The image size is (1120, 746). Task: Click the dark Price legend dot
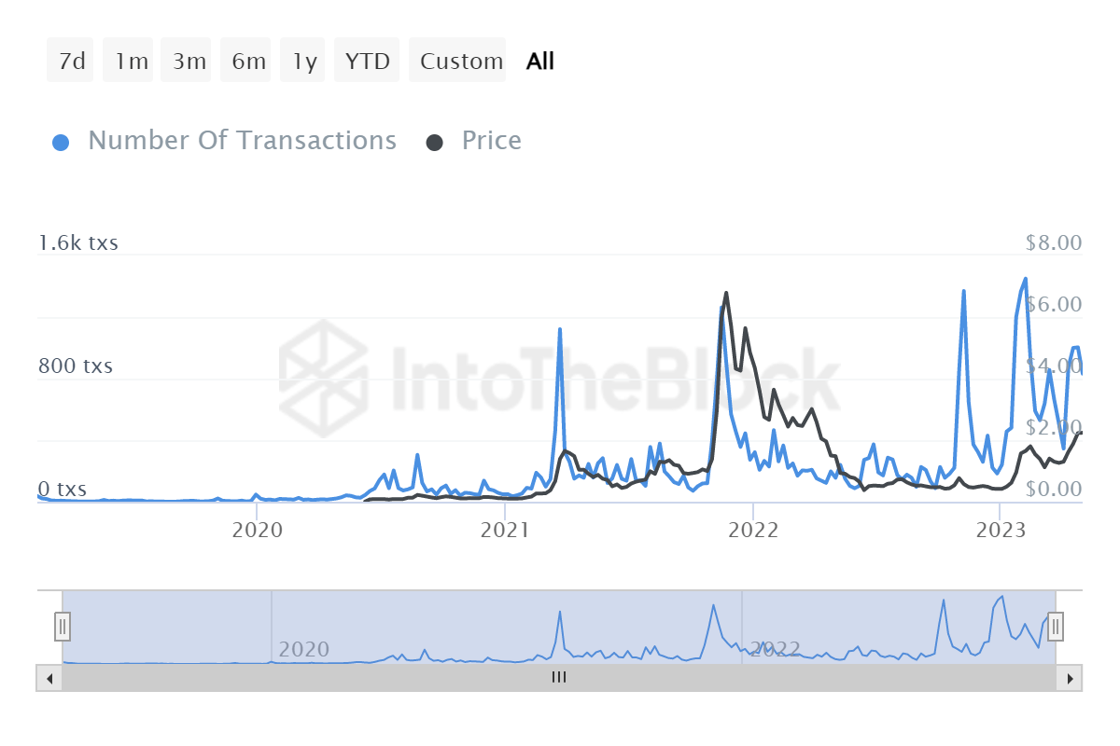[437, 140]
